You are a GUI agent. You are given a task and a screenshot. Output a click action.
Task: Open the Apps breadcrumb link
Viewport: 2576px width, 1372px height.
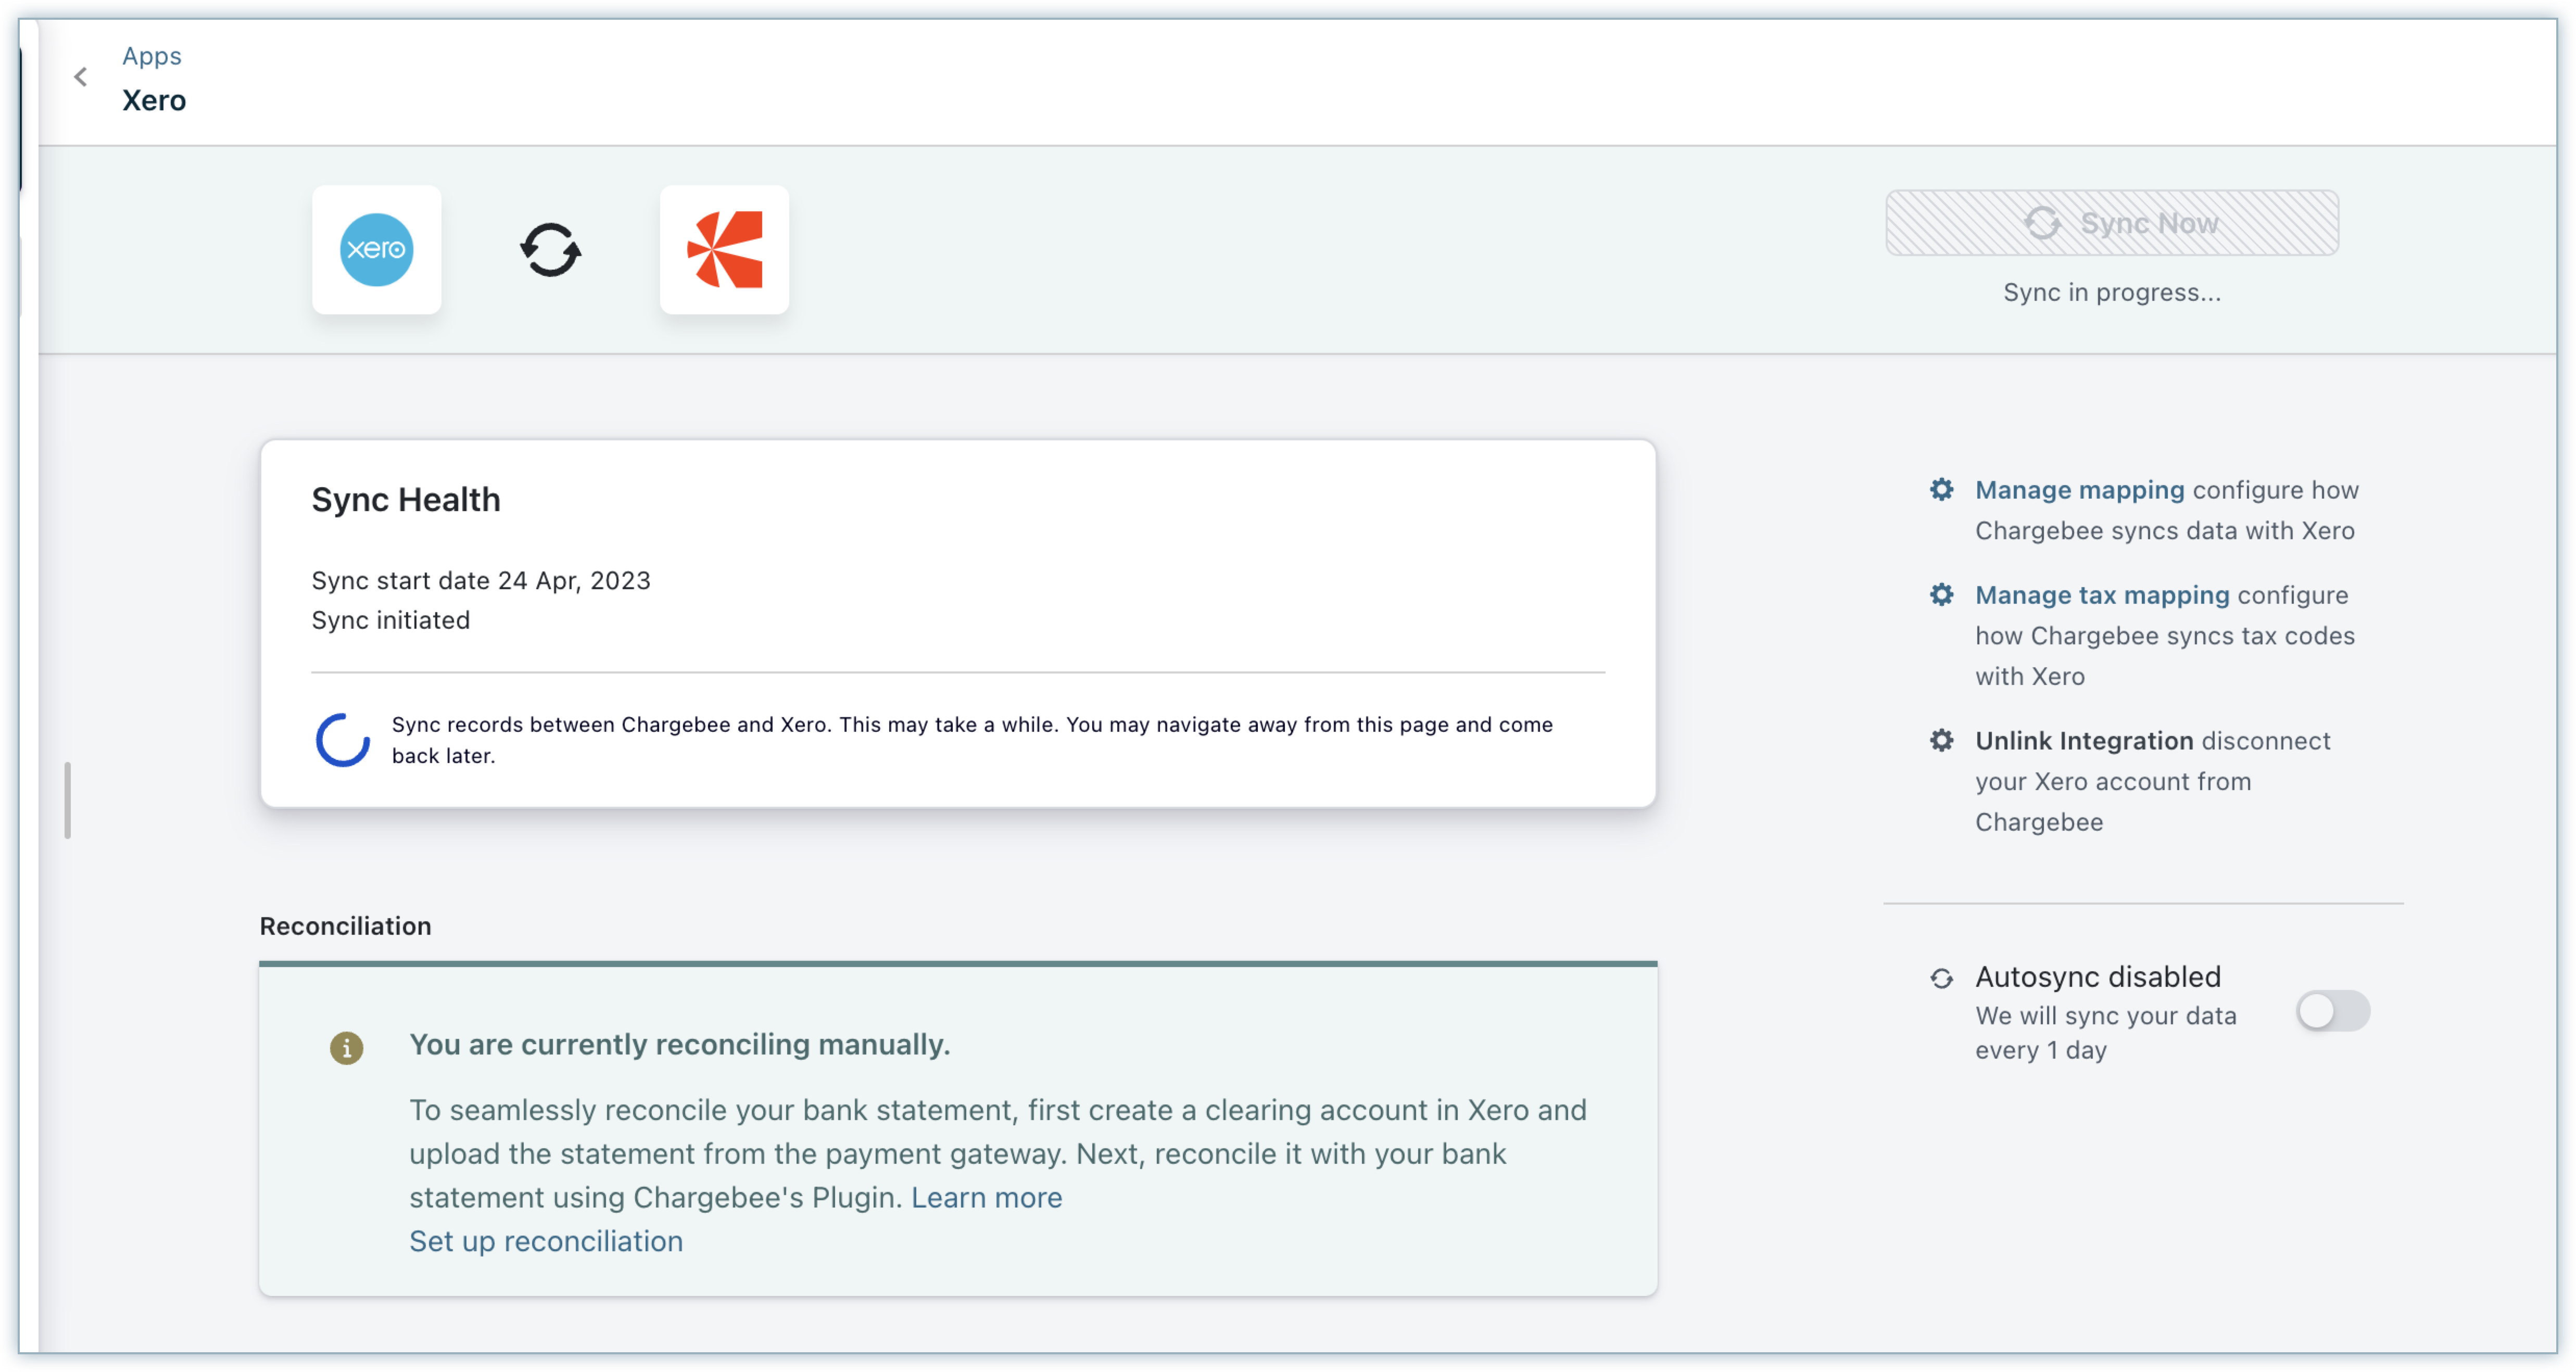(151, 56)
